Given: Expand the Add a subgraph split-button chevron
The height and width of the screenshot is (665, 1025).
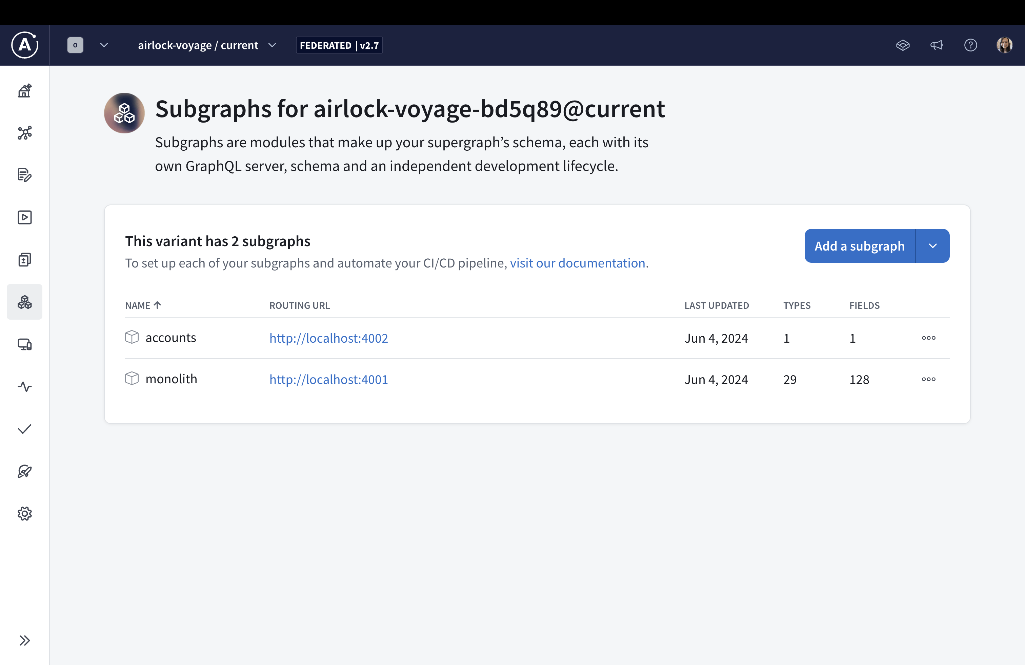Looking at the screenshot, I should click(933, 245).
